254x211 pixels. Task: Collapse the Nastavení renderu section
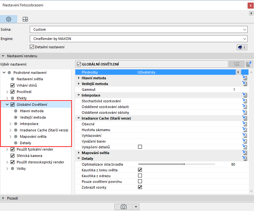[3, 56]
